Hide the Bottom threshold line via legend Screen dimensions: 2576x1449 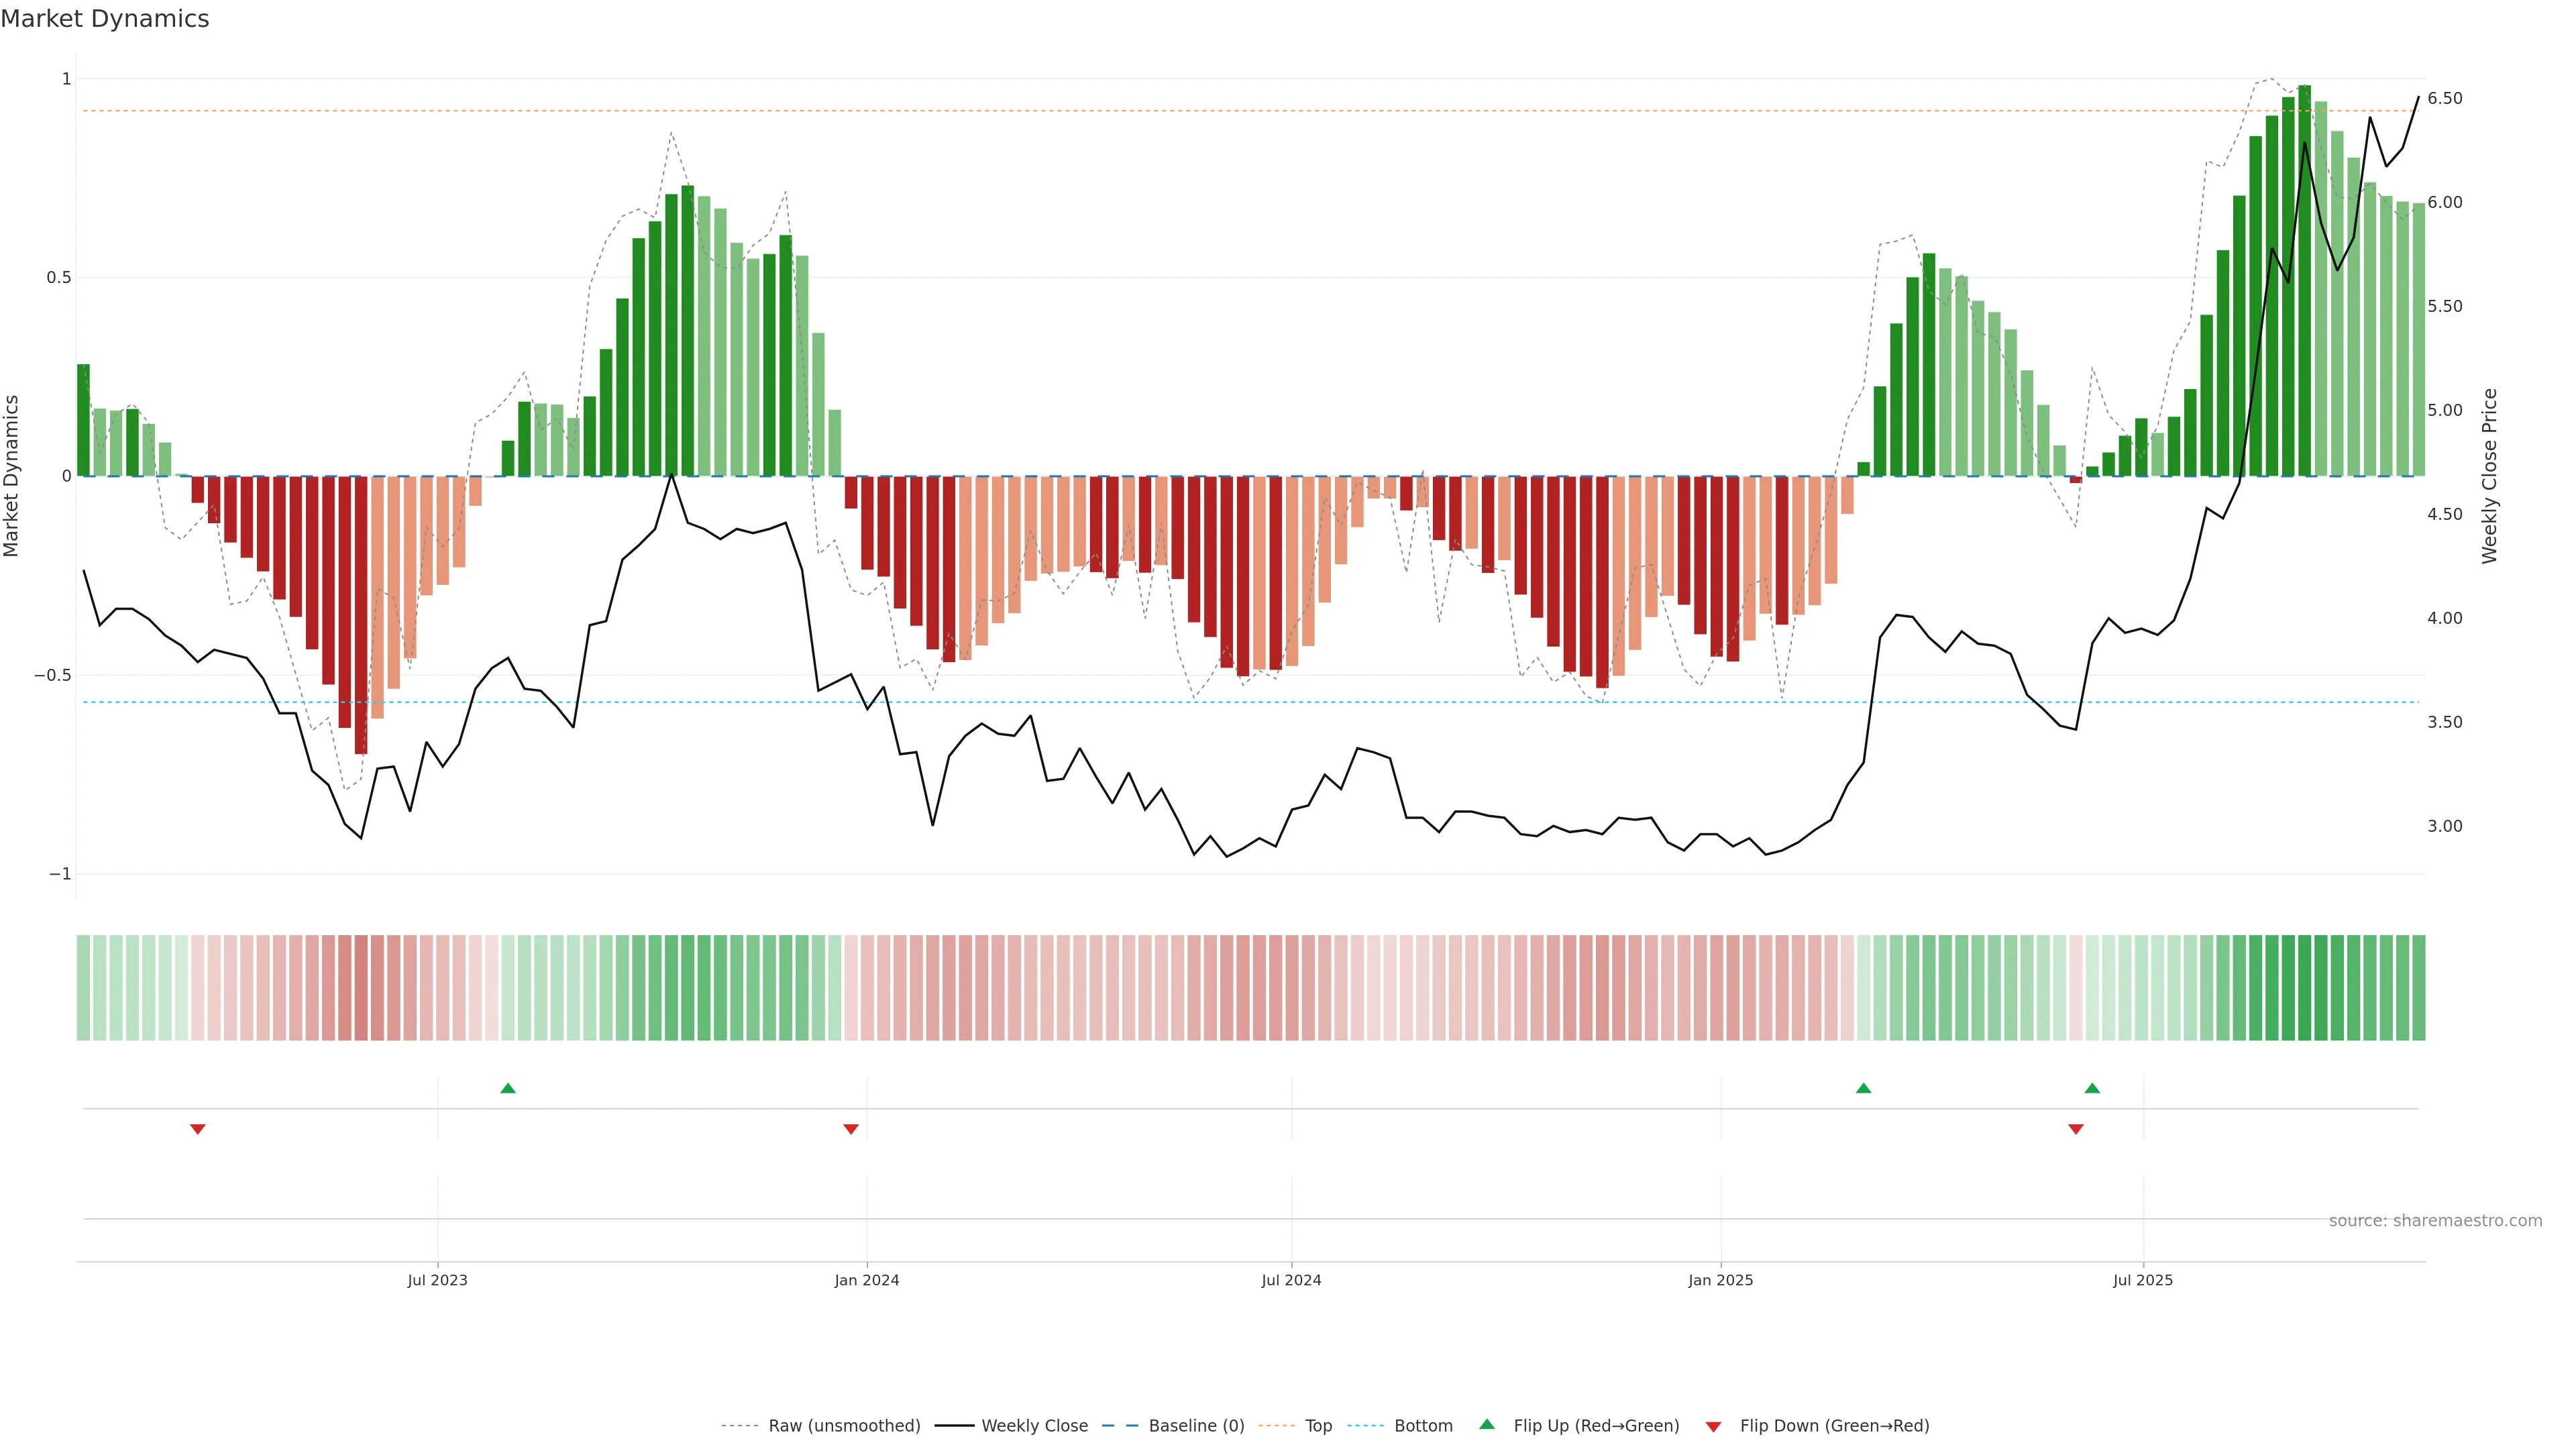(1422, 1426)
